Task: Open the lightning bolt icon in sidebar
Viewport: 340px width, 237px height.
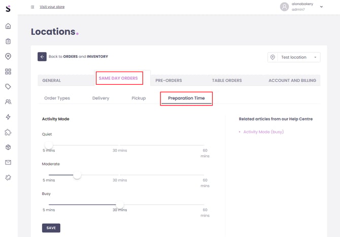Action: pyautogui.click(x=8, y=117)
